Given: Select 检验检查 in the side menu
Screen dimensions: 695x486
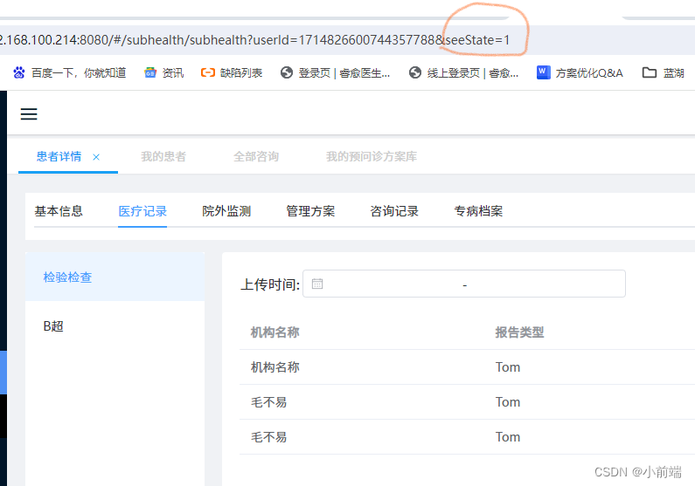Looking at the screenshot, I should pos(115,277).
